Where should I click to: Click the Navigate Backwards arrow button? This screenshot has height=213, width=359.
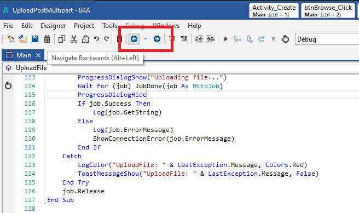click(134, 39)
